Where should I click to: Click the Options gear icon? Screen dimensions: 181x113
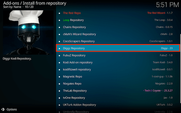3,109
